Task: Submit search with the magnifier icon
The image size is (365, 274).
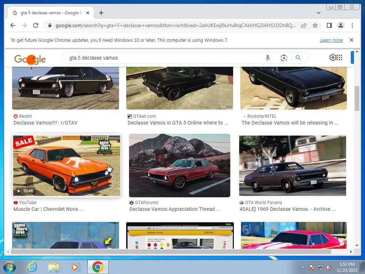Action: pyautogui.click(x=298, y=58)
